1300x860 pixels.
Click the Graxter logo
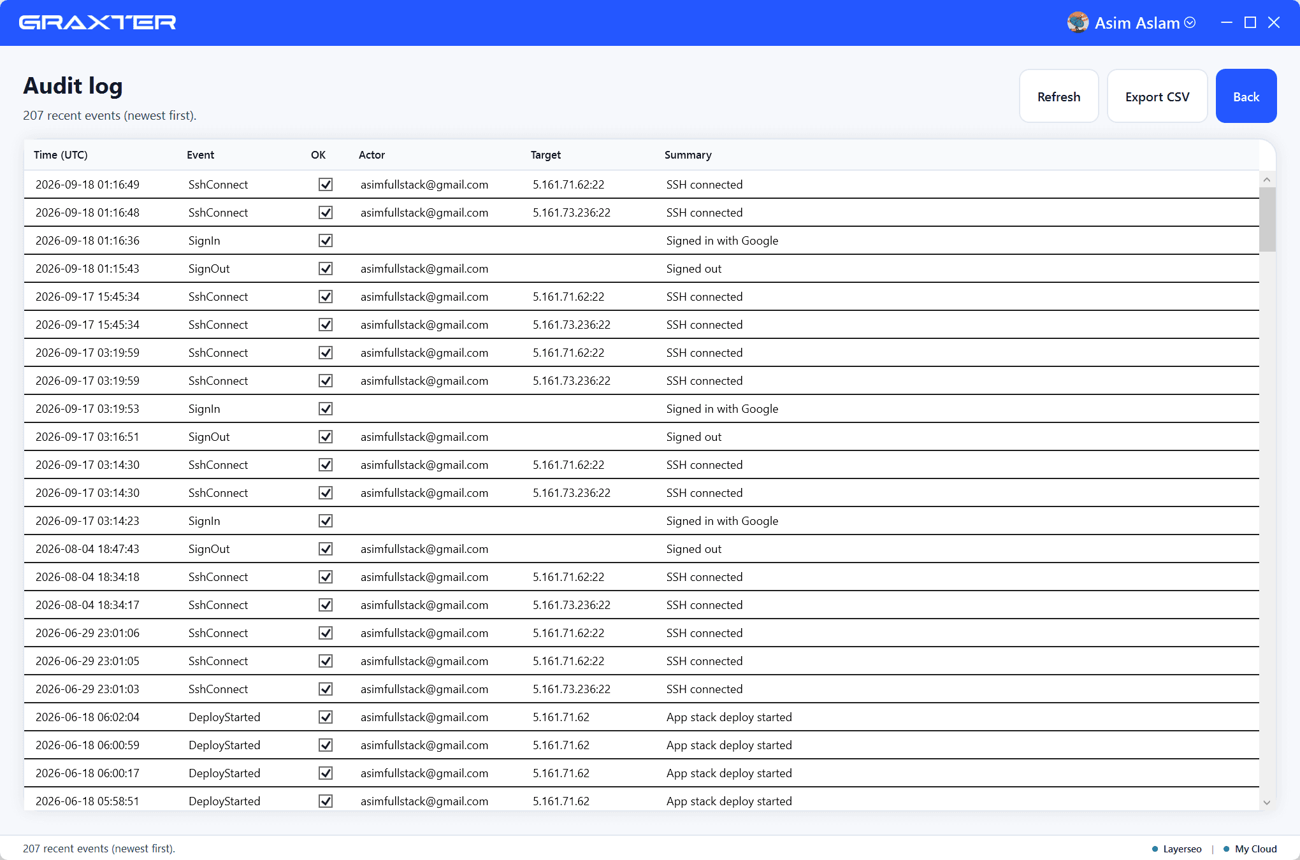pos(97,23)
